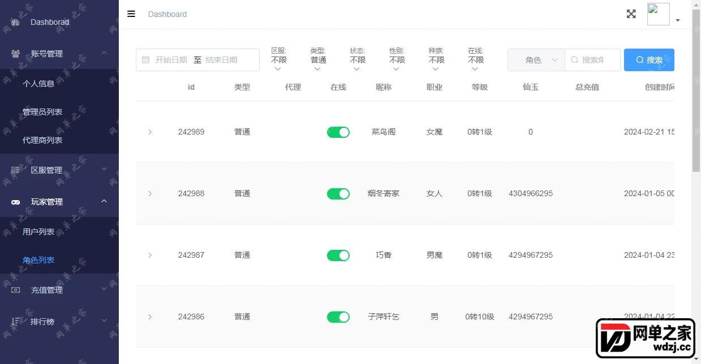Click the 充值管理 money icon
The image size is (701, 364).
coord(16,290)
